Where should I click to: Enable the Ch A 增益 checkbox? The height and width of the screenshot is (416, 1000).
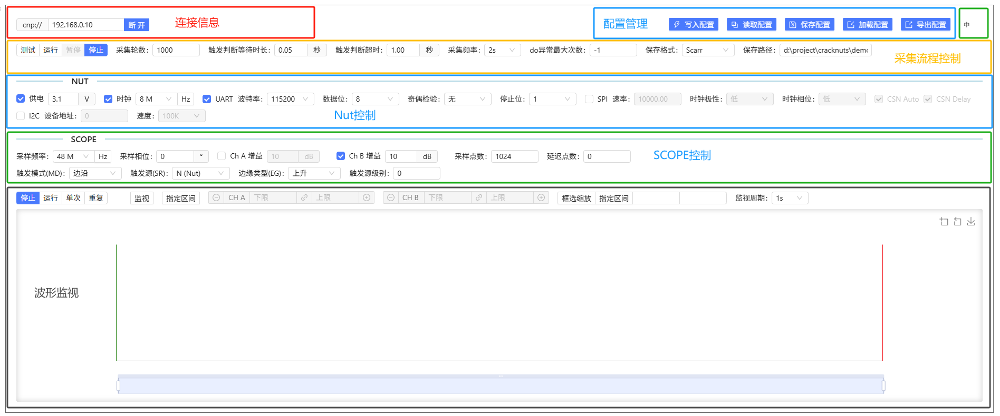(222, 156)
